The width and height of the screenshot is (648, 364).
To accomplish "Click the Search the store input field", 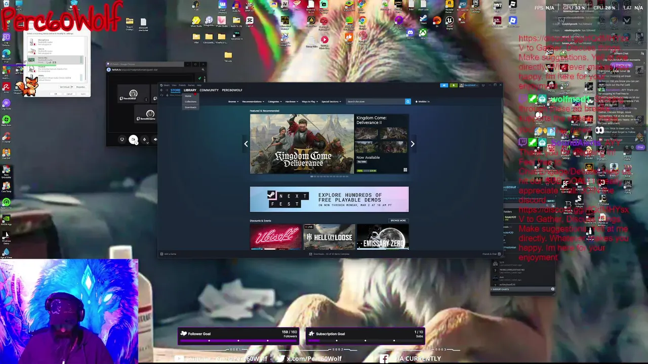I will click(x=376, y=102).
